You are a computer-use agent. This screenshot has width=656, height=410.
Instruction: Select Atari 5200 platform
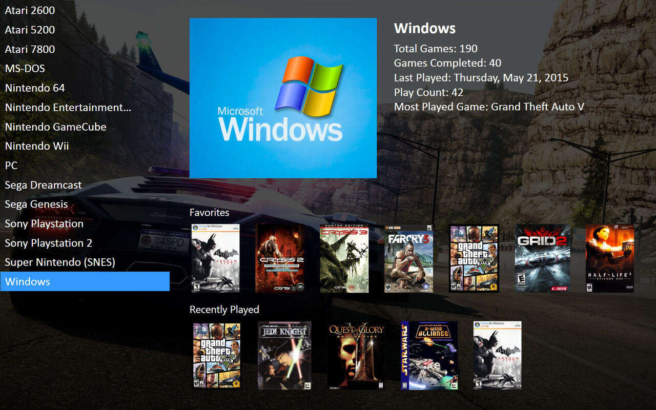pos(85,30)
